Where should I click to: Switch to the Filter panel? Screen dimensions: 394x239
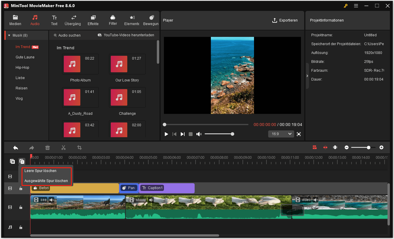[x=113, y=20]
